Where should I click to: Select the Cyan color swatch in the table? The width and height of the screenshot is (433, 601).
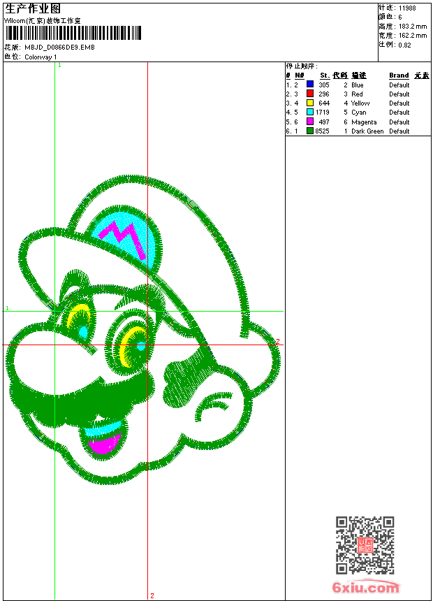coord(310,112)
